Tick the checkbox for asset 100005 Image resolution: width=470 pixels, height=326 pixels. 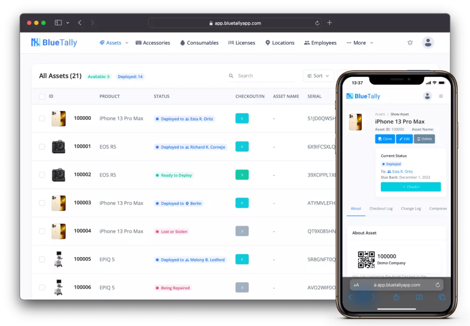pos(42,259)
